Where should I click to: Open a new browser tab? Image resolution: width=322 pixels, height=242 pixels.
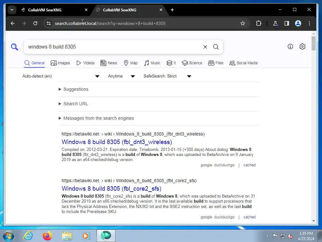click(172, 10)
